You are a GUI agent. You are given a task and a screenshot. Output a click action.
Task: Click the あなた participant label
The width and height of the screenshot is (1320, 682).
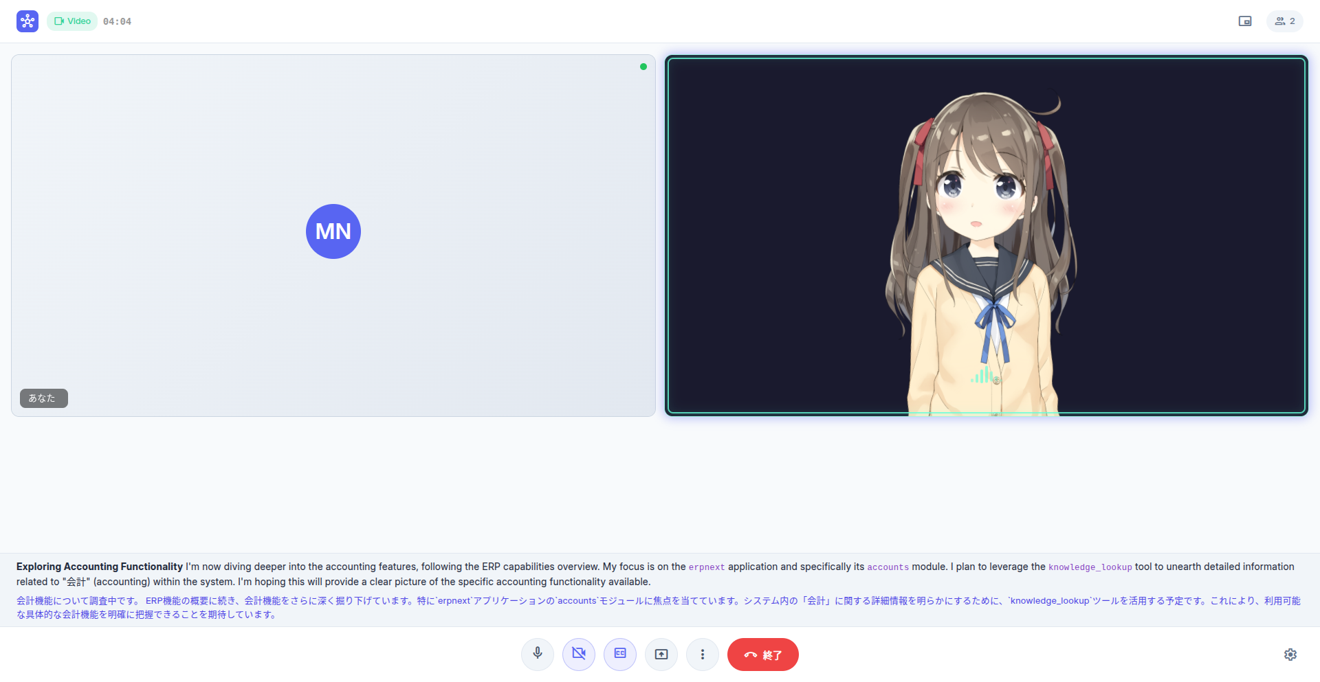pos(43,398)
